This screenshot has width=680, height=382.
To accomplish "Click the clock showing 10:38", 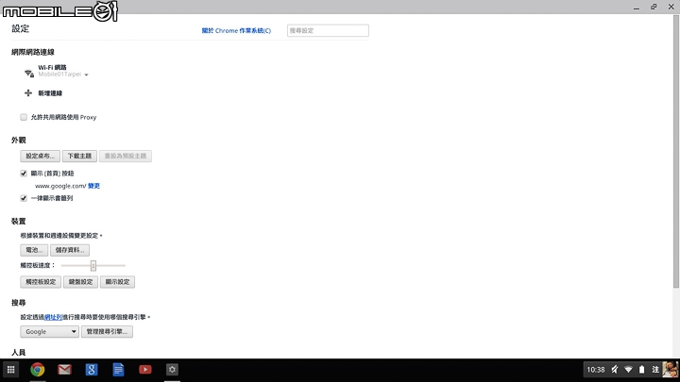I will [x=595, y=370].
